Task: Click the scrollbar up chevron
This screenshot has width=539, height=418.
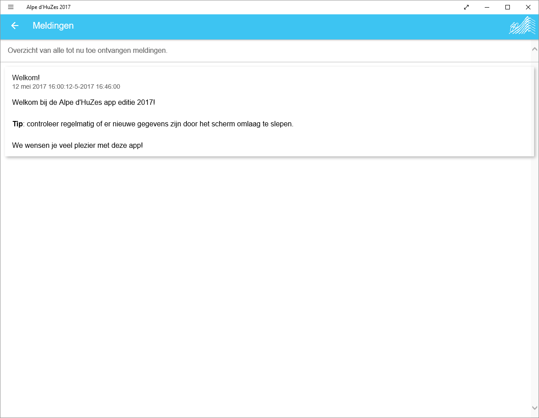Action: pos(535,49)
